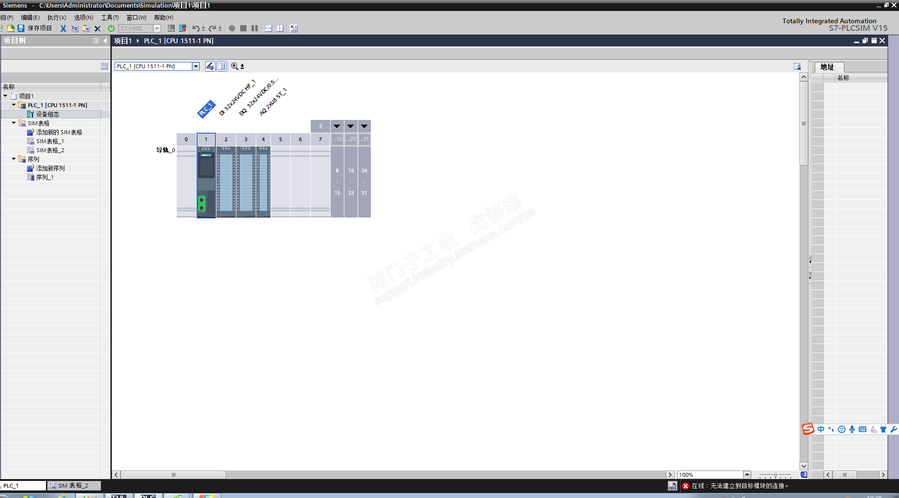Open SIM表格_1 in tree
The image size is (899, 498).
click(50, 141)
